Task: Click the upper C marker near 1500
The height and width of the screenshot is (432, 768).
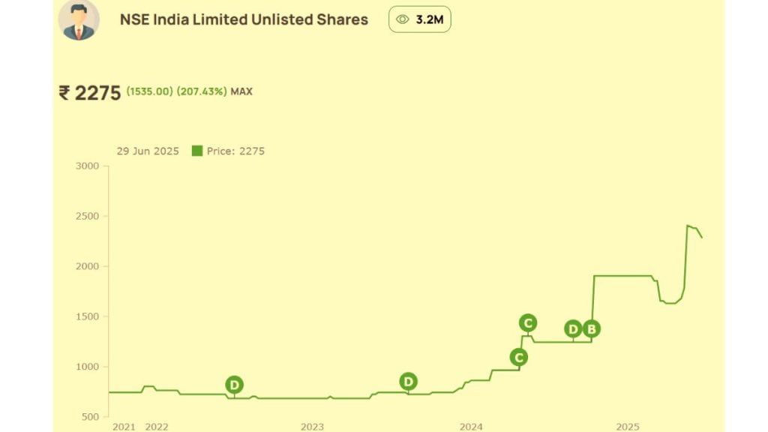Action: pyautogui.click(x=528, y=323)
